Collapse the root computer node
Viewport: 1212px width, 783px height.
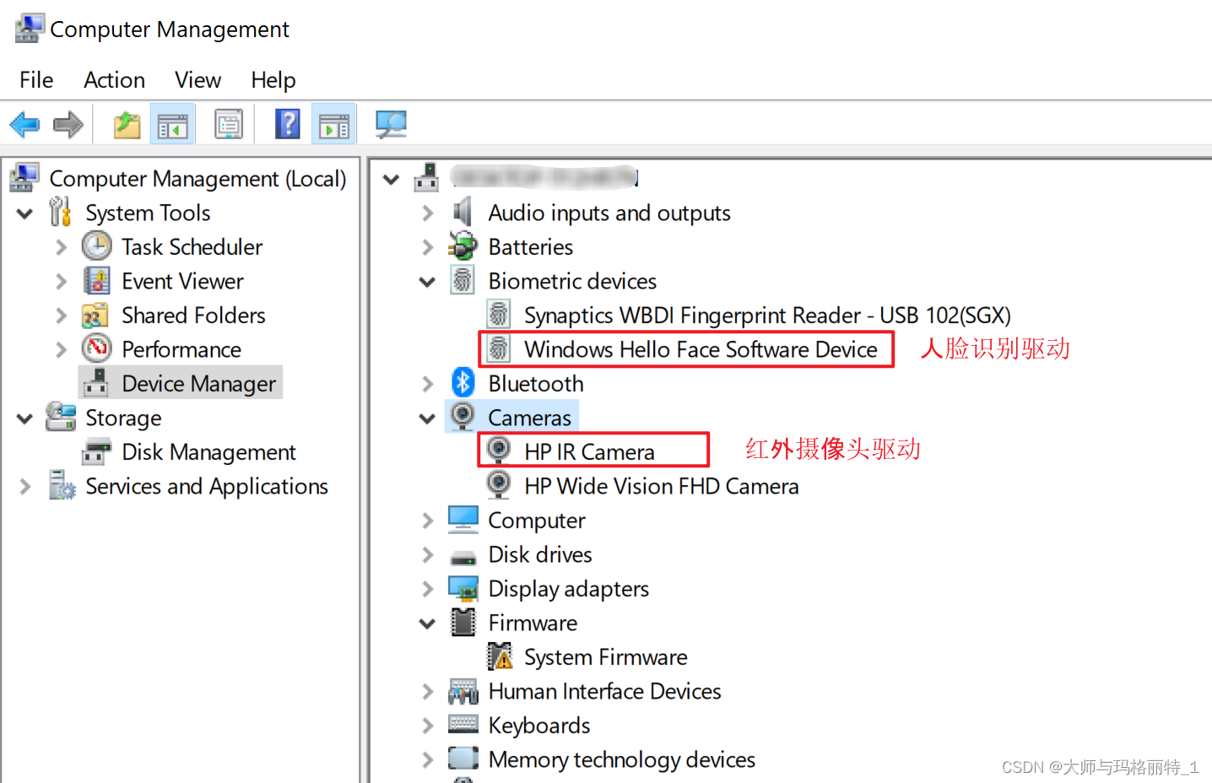(391, 179)
